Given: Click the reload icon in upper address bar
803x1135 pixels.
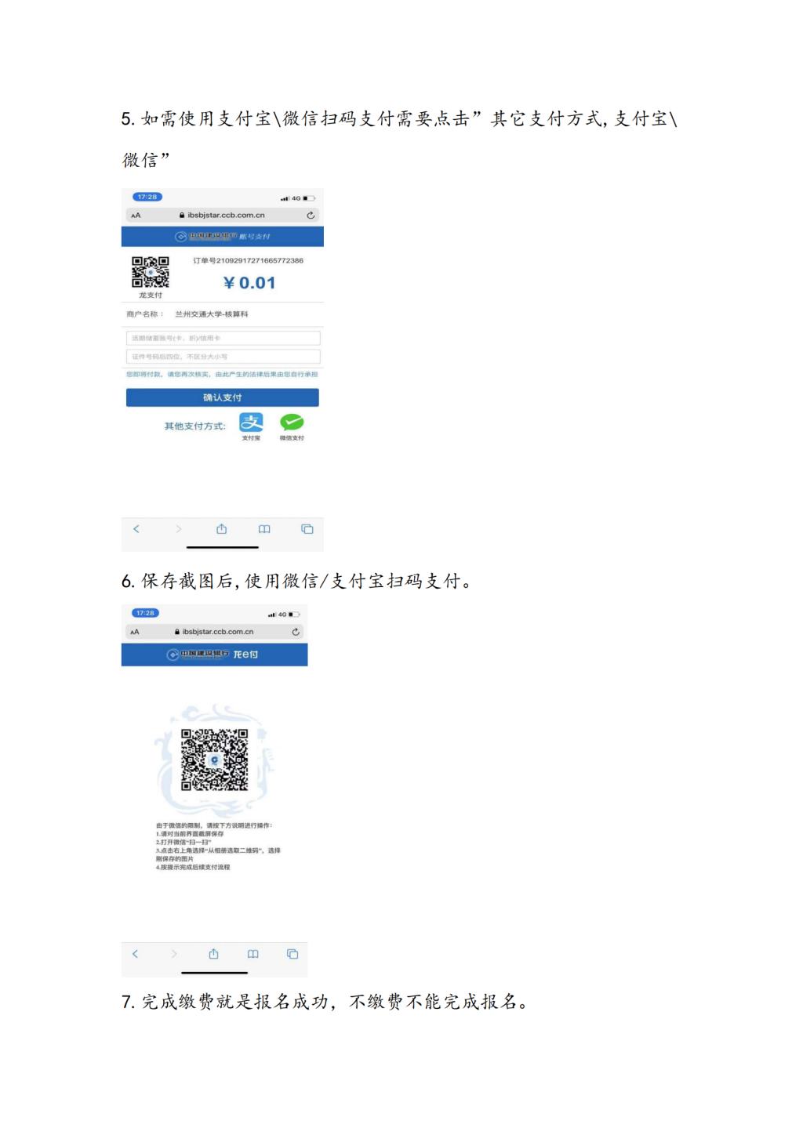Looking at the screenshot, I should pyautogui.click(x=311, y=216).
